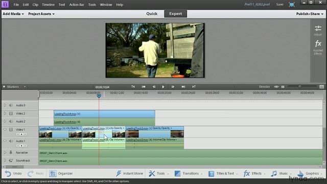Select the LoadingTruck4.mov clip on Video 2
Viewport: 327px width, 184px height.
click(104, 114)
